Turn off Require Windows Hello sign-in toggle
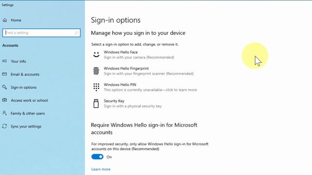Screen dimensions: 312x175 97,157
